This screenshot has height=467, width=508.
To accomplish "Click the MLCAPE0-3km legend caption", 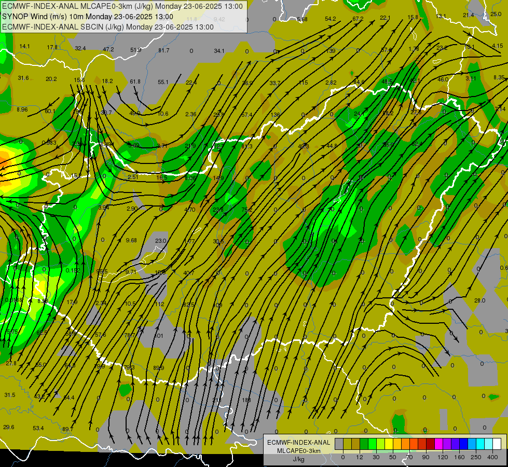I will (x=298, y=451).
